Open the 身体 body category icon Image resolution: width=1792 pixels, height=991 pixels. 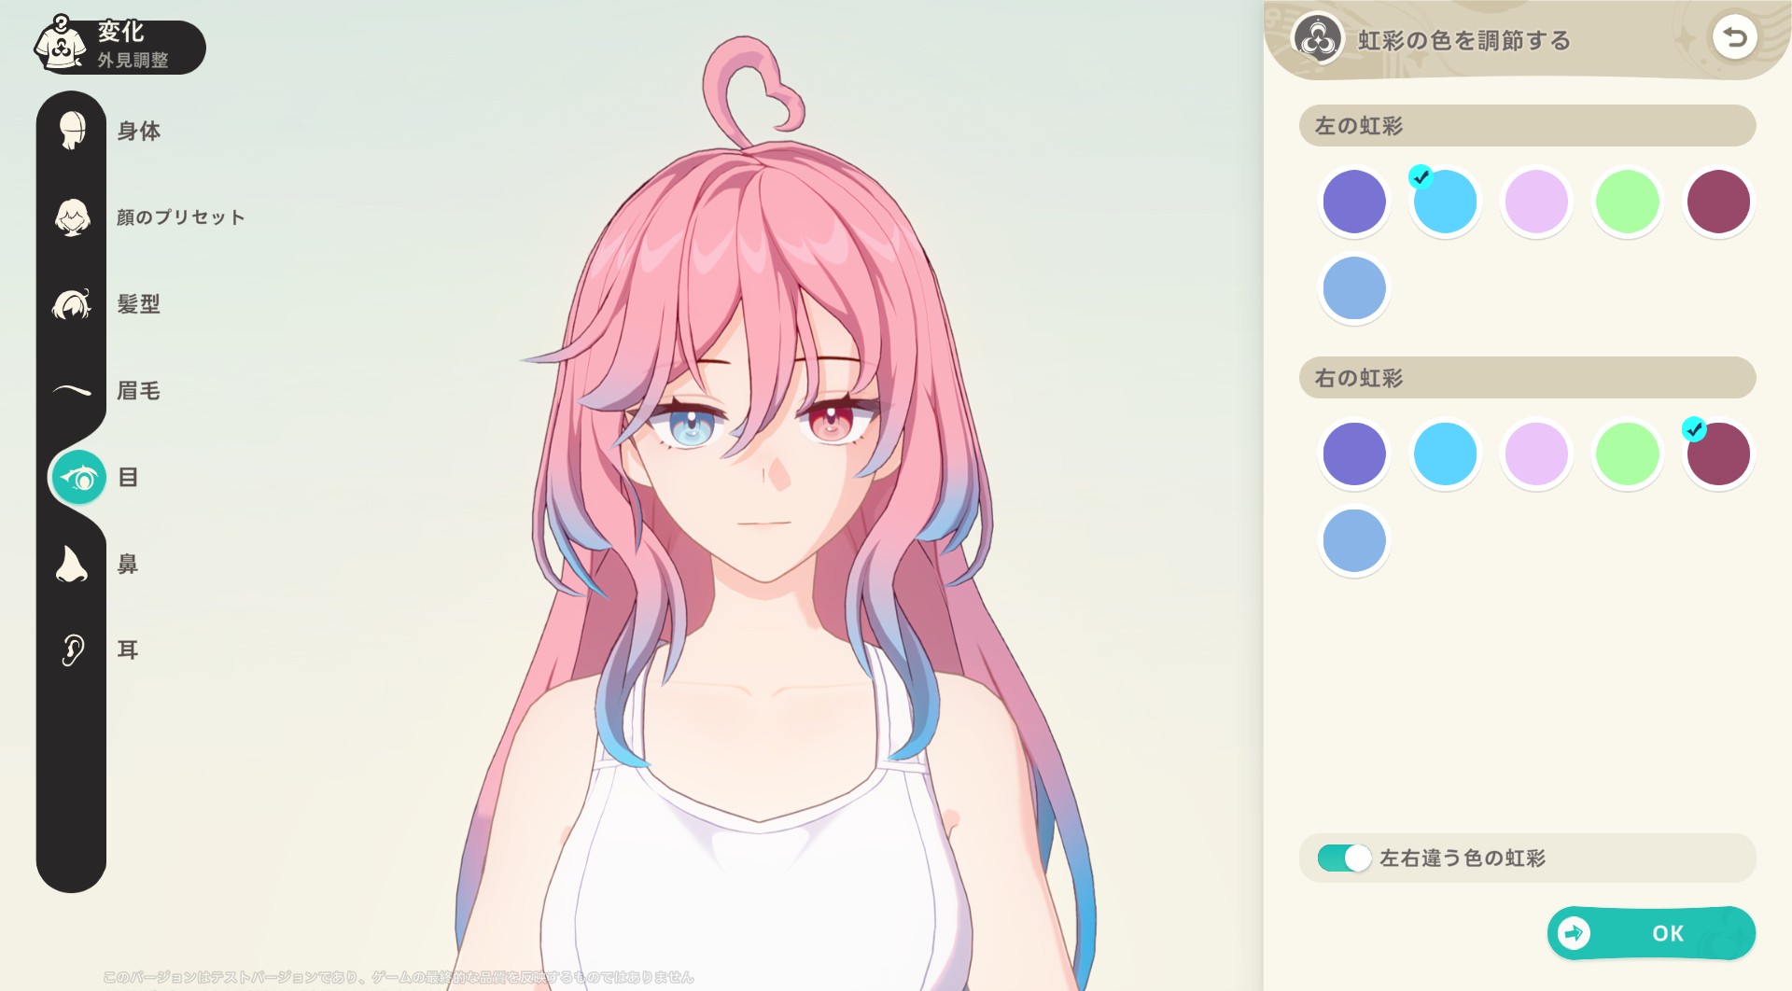pyautogui.click(x=72, y=131)
